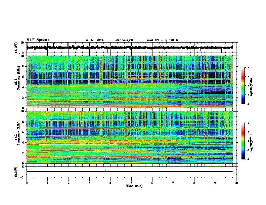Click the "Time (min)" axis label
Viewport: 266px width, 205px height.
(134, 186)
